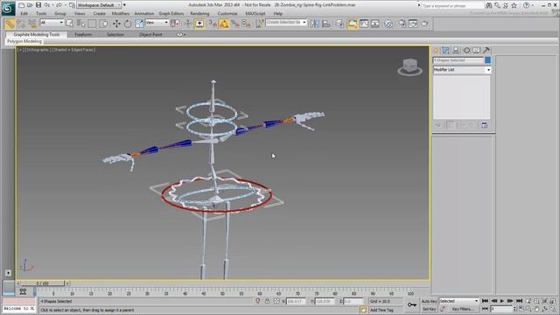This screenshot has width=560, height=315.
Task: Open the Key Filters dialog button
Action: [x=463, y=309]
